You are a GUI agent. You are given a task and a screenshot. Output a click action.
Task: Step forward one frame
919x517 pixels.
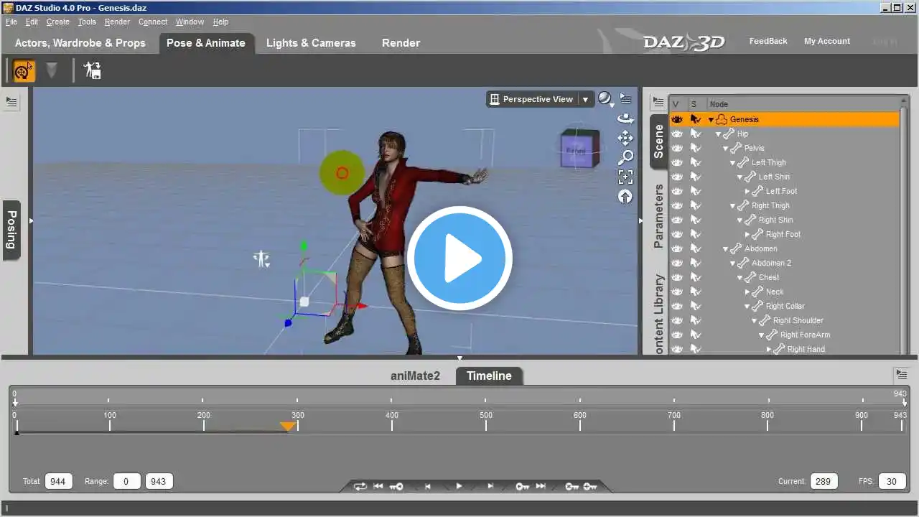[x=490, y=486]
